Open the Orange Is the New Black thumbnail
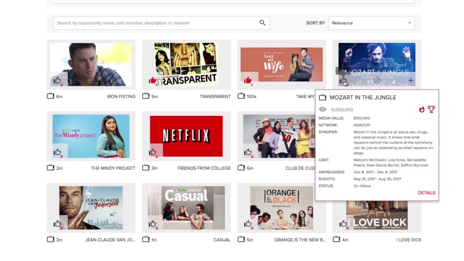The width and height of the screenshot is (464, 261). coord(281,208)
